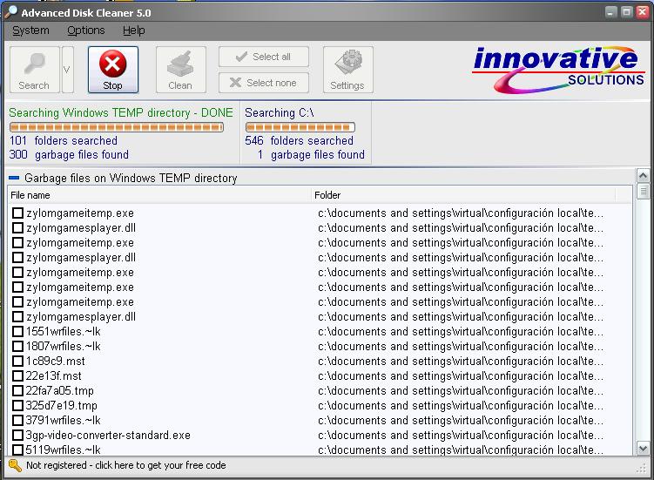The width and height of the screenshot is (654, 480).
Task: Click the window resize grip corner
Action: [x=642, y=470]
